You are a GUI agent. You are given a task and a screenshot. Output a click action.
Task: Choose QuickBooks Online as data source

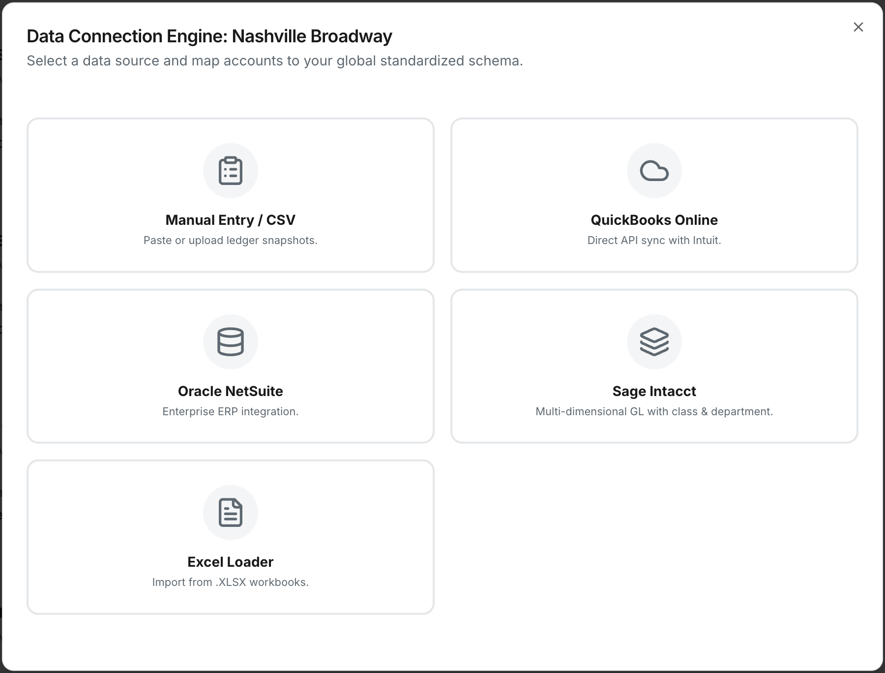(654, 195)
